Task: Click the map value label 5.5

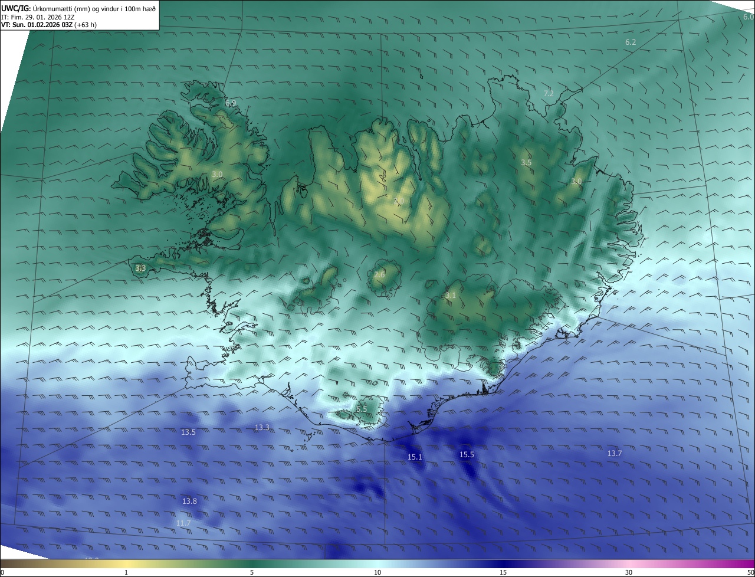Action: (362, 409)
